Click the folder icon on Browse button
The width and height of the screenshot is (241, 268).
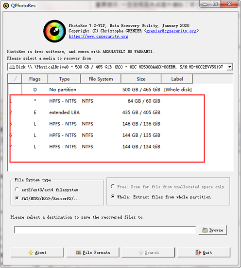[x=205, y=230]
